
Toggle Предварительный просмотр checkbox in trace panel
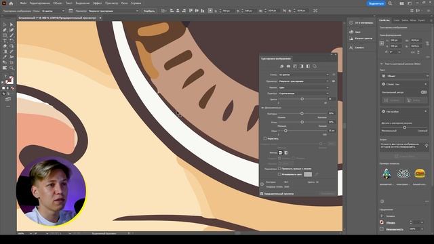[x=262, y=194]
